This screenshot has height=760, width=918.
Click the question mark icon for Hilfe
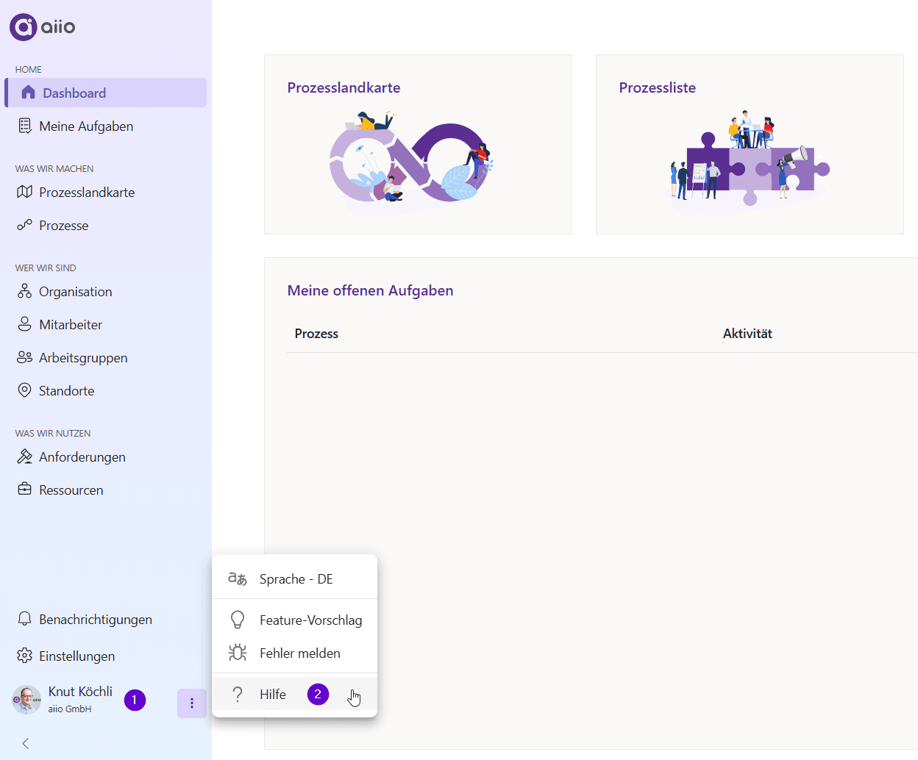point(237,694)
